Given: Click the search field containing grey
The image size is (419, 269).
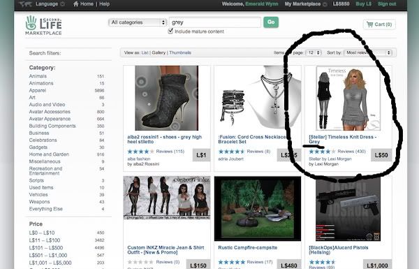Looking at the screenshot, I should tap(215, 22).
